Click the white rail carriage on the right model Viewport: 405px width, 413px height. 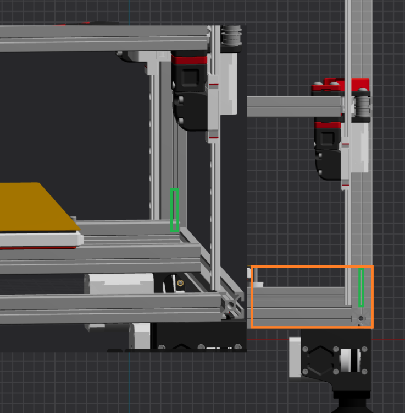346,164
